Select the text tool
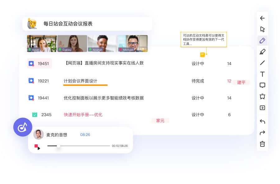Viewport: 280px width, 184px height. (262, 74)
